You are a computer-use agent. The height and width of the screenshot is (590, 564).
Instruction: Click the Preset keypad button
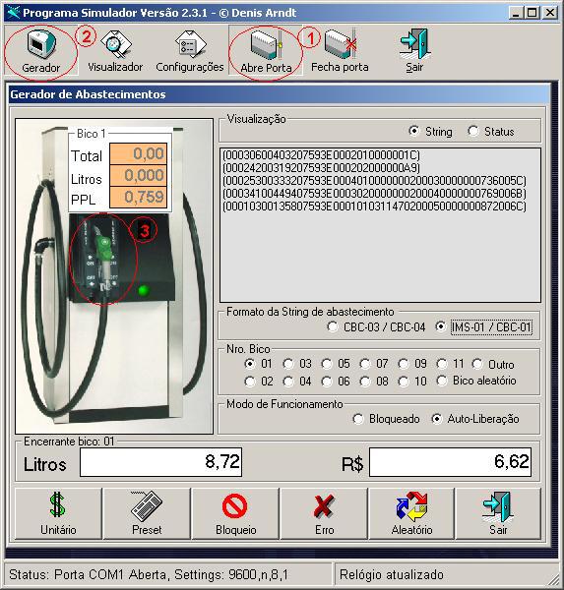click(147, 513)
